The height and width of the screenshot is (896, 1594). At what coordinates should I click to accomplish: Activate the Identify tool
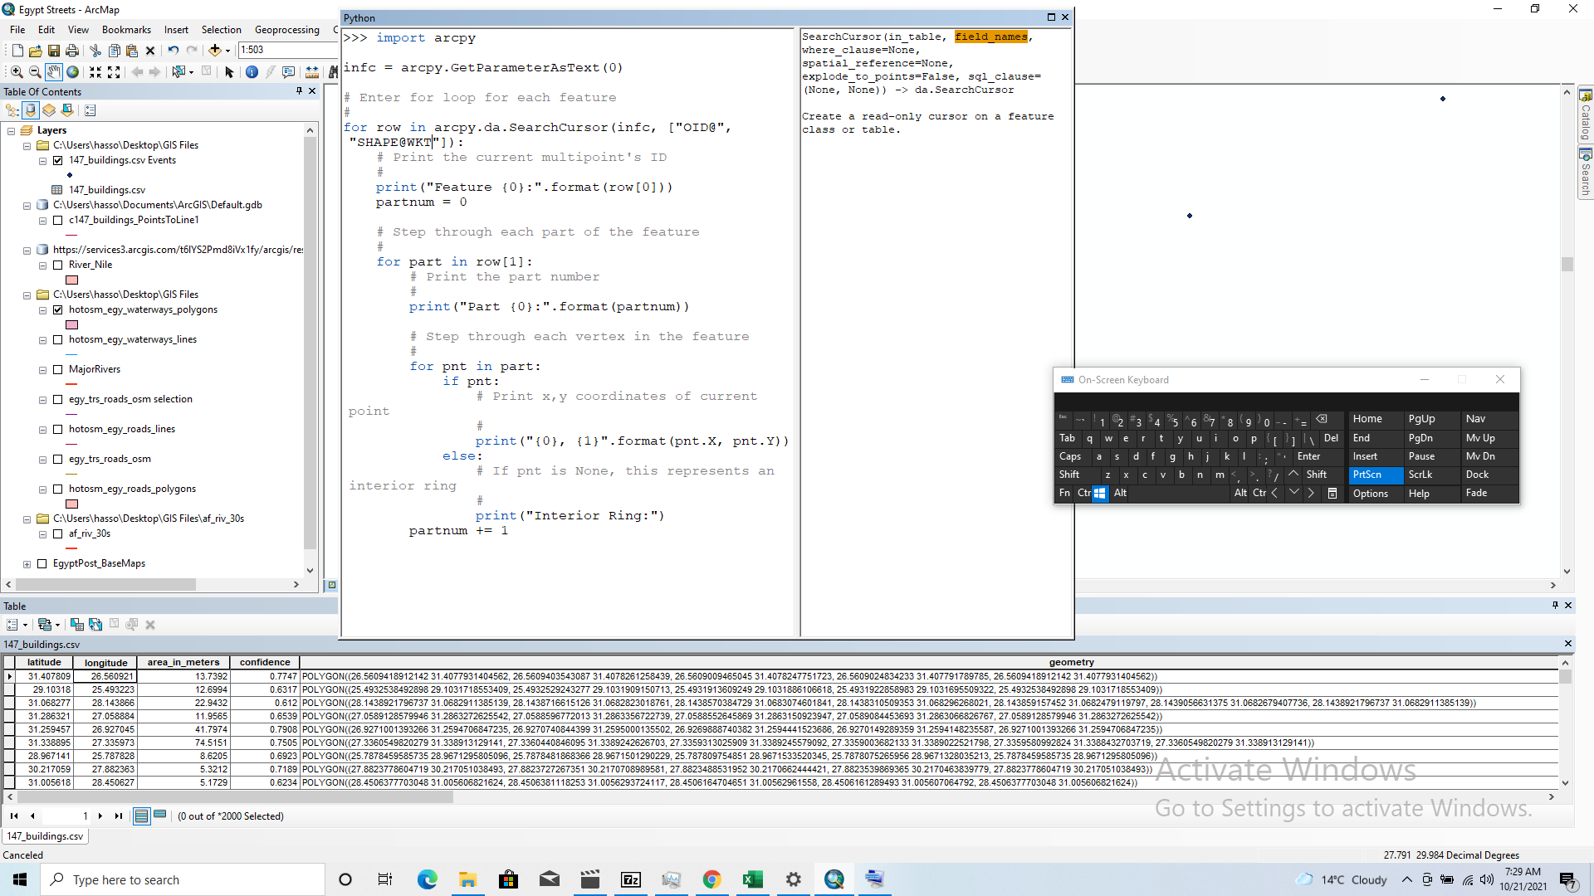(252, 71)
